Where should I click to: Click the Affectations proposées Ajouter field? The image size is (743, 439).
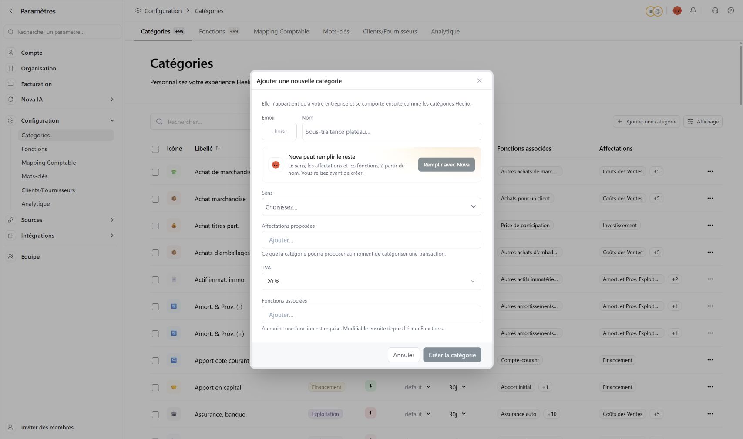click(371, 240)
